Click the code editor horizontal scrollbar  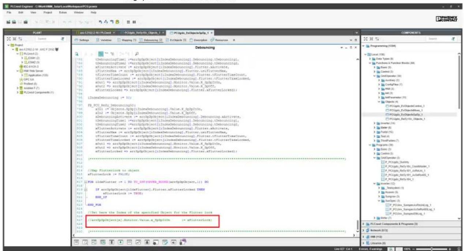click(x=215, y=235)
